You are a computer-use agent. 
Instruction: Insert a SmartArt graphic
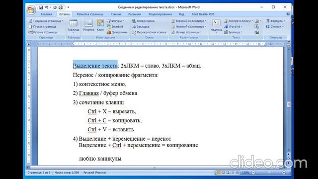pos(115,26)
